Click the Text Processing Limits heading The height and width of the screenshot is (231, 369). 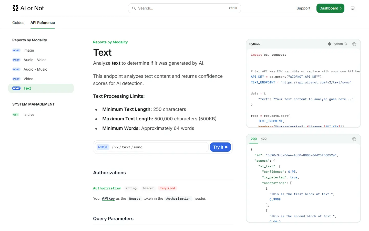(x=119, y=96)
